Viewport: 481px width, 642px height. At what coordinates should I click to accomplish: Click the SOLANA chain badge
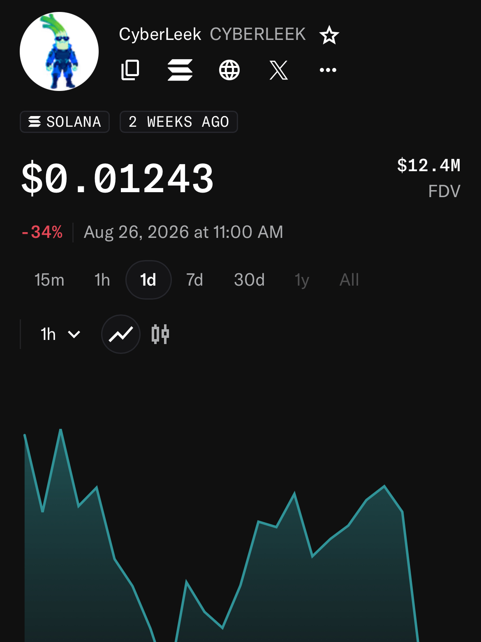pyautogui.click(x=65, y=122)
